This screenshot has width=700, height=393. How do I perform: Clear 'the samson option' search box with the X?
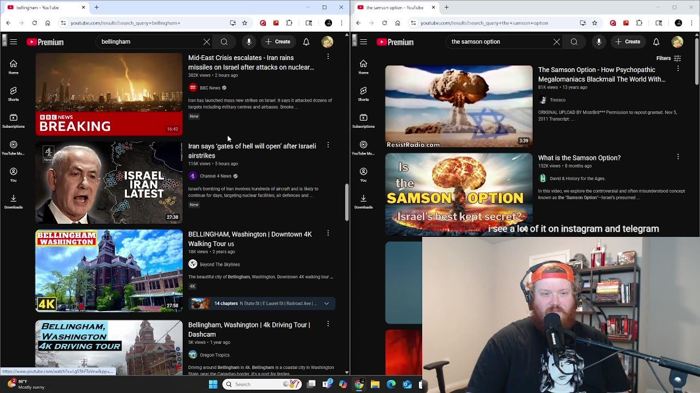(557, 41)
